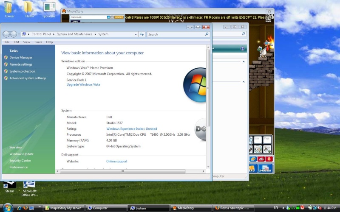Click the Upgrade Windows Vista link
This screenshot has width=340, height=212.
tap(83, 84)
